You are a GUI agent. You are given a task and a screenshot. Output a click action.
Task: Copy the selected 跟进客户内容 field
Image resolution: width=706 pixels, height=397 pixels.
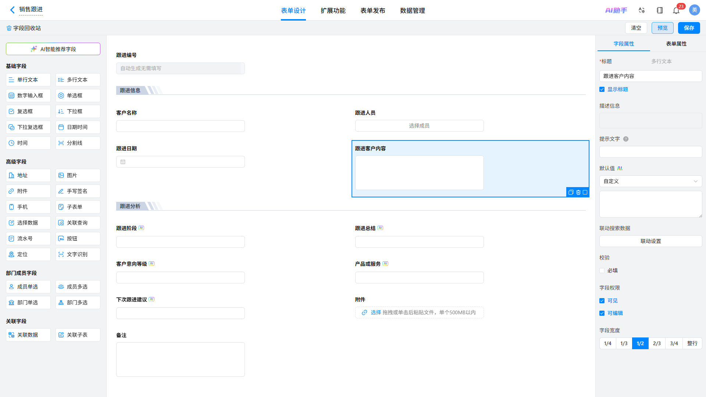point(571,192)
